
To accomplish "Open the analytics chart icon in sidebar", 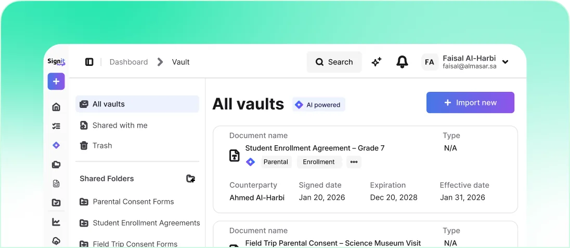I will click(56, 222).
